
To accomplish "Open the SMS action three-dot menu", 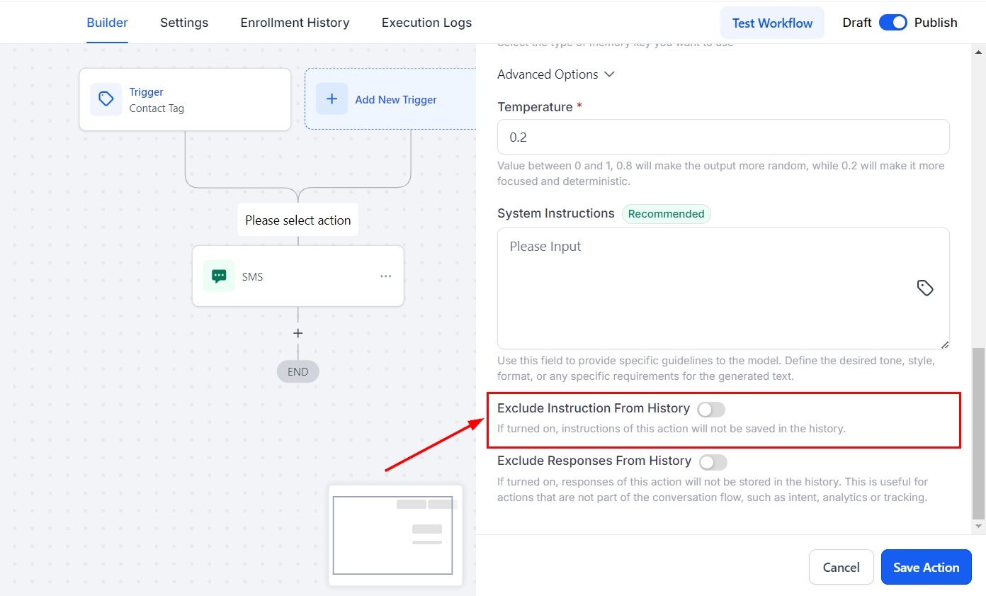I will 385,276.
